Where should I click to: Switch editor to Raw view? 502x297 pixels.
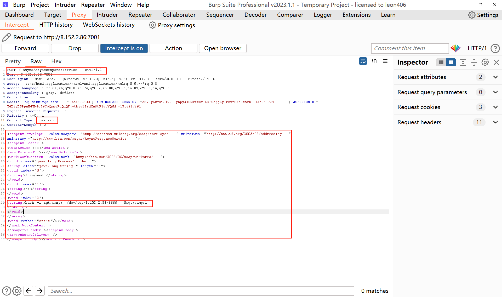pyautogui.click(x=36, y=61)
